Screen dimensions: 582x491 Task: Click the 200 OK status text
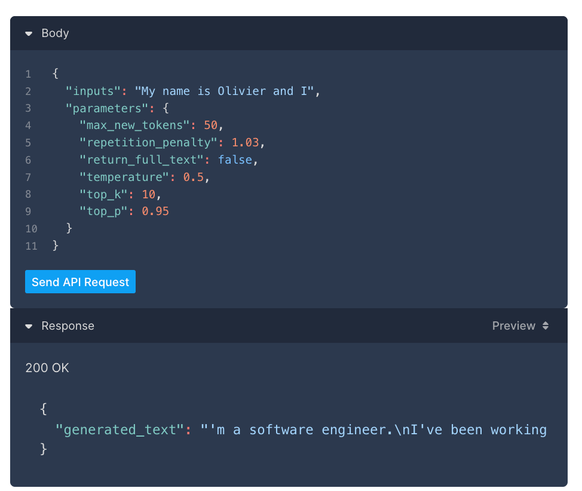(47, 368)
